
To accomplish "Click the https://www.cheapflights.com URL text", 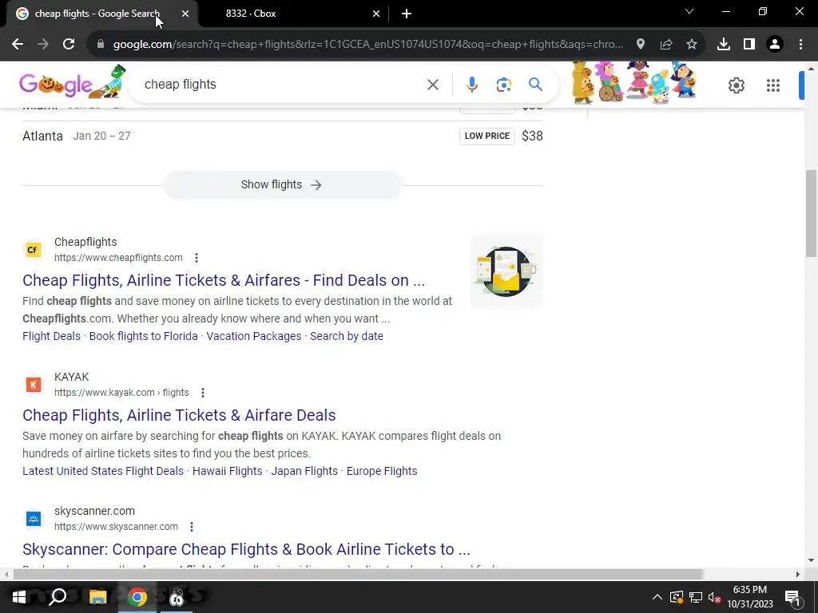I will pyautogui.click(x=118, y=258).
